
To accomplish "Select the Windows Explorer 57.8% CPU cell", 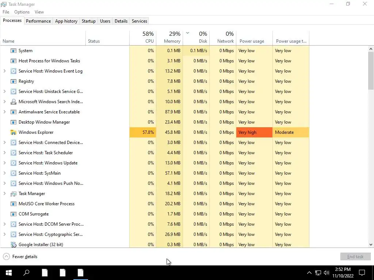I will (x=143, y=132).
